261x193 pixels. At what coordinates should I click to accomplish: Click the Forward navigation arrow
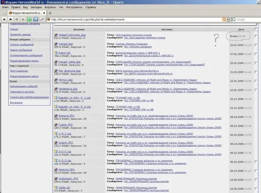17,19
